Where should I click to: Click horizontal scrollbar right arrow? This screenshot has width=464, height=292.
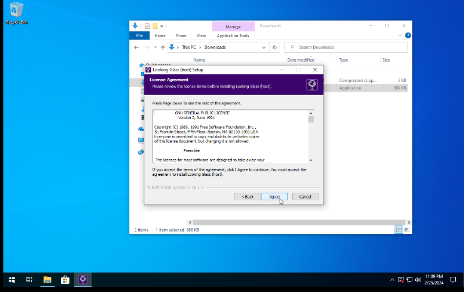point(409,222)
